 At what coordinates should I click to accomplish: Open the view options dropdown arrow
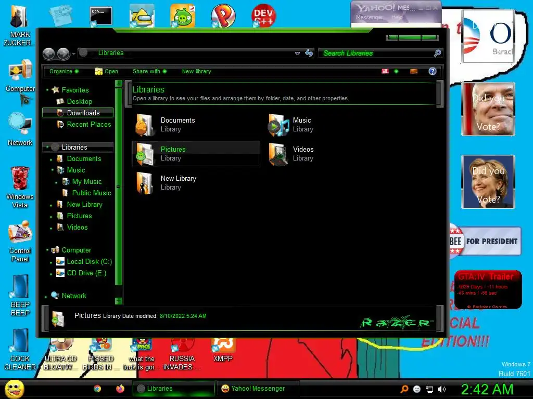(x=396, y=71)
